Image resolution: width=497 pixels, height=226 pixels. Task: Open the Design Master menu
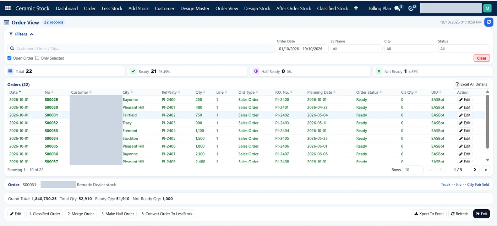[195, 8]
